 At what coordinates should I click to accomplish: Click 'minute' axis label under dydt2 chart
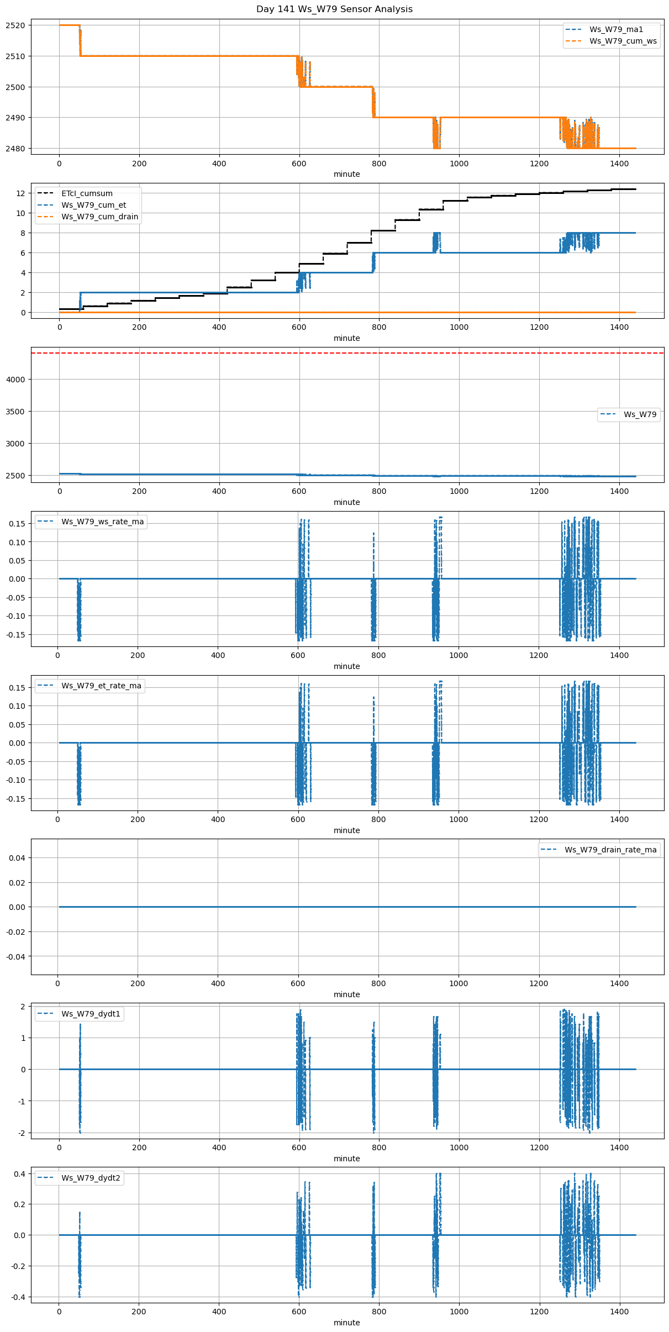point(346,1323)
